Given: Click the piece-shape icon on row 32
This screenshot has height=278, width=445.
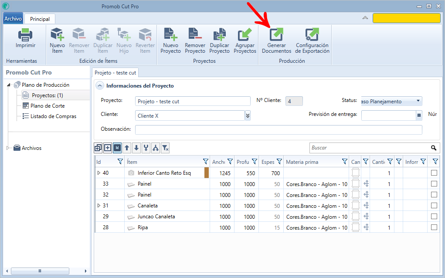Looking at the screenshot, I should [x=355, y=195].
